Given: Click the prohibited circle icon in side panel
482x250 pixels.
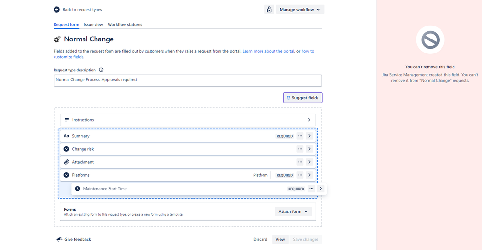Looking at the screenshot, I should tap(430, 40).
